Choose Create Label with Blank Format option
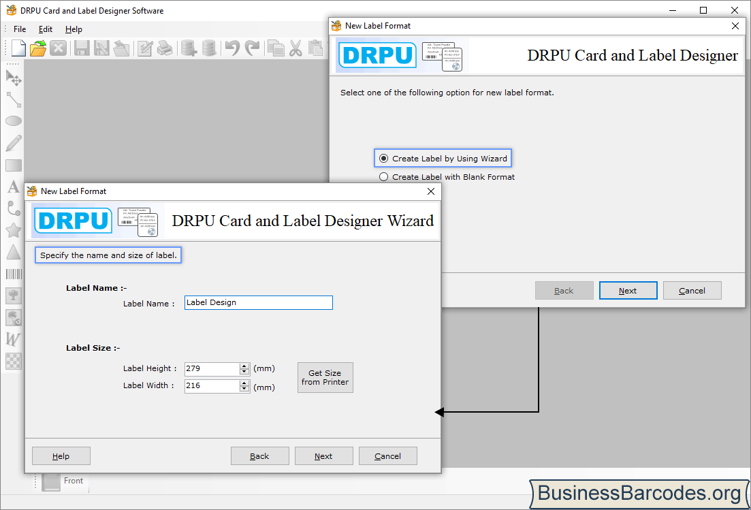The width and height of the screenshot is (751, 510). tap(447, 177)
